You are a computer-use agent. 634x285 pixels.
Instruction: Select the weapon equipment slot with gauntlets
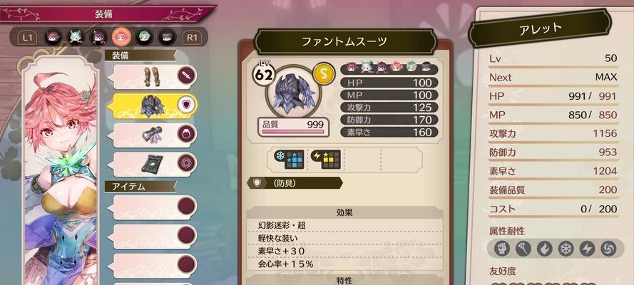tap(155, 77)
